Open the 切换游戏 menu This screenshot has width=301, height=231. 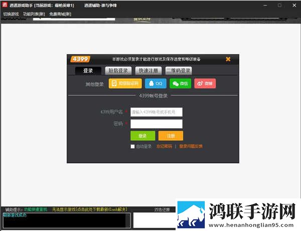11,14
